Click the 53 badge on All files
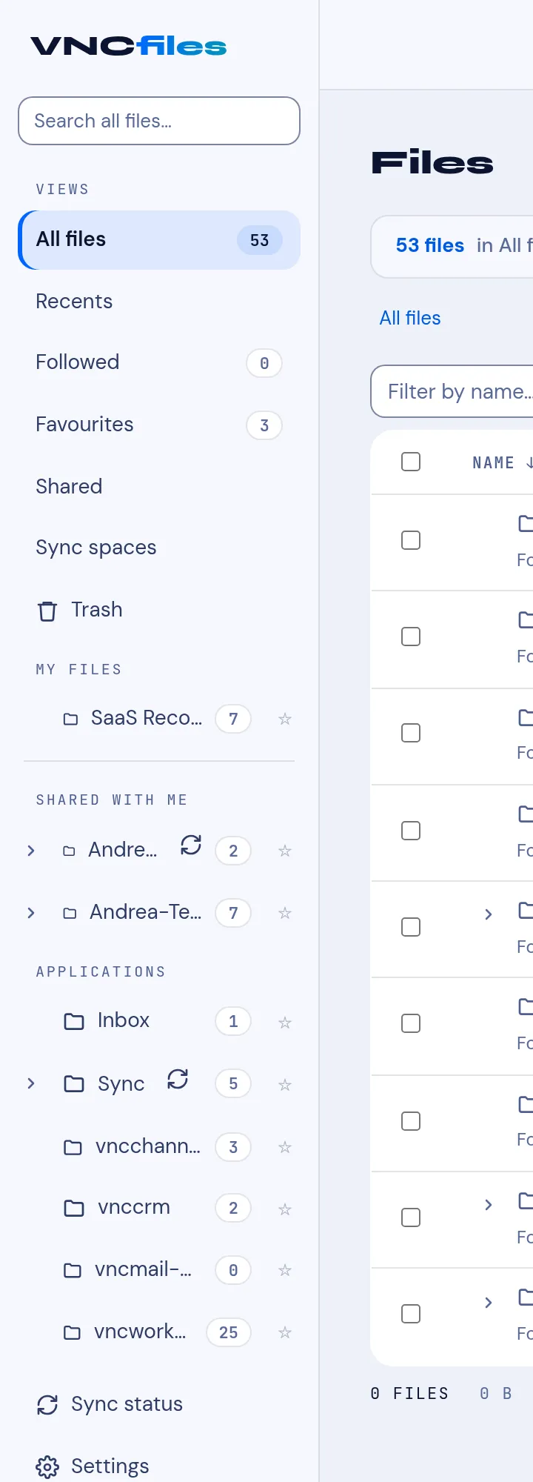Screen dimensions: 533x1482 [x=260, y=240]
